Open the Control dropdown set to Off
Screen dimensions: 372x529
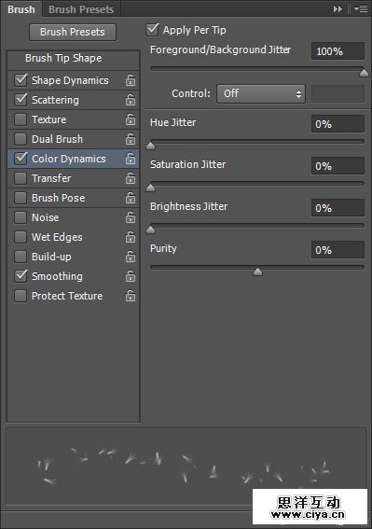[261, 93]
